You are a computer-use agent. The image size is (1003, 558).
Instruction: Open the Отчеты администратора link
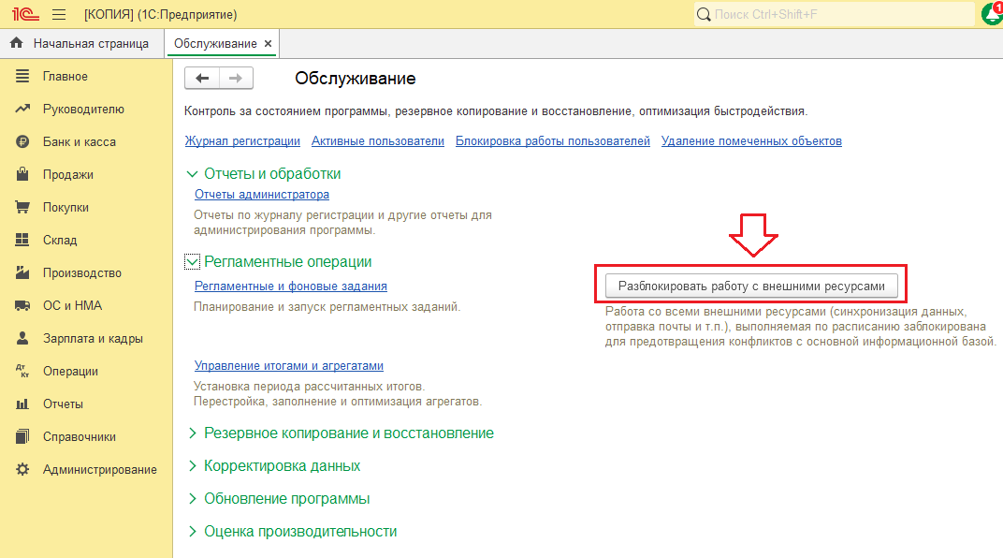262,194
